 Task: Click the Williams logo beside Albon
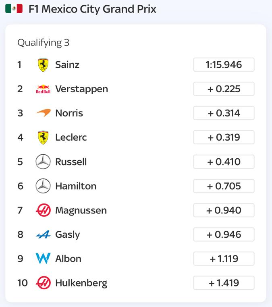click(x=43, y=259)
